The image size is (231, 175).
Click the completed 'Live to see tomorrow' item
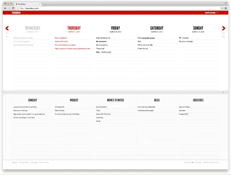[21, 41]
